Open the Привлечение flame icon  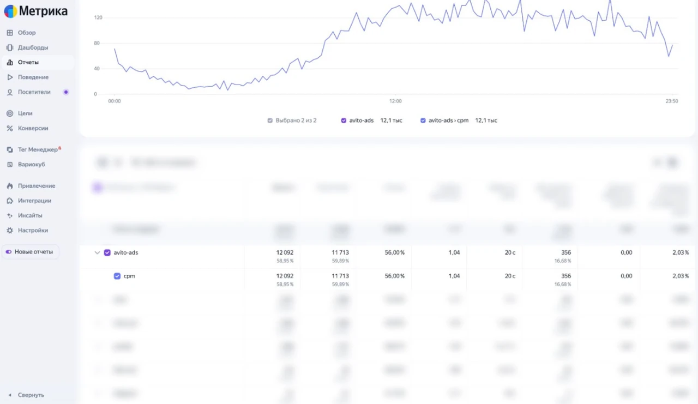10,186
